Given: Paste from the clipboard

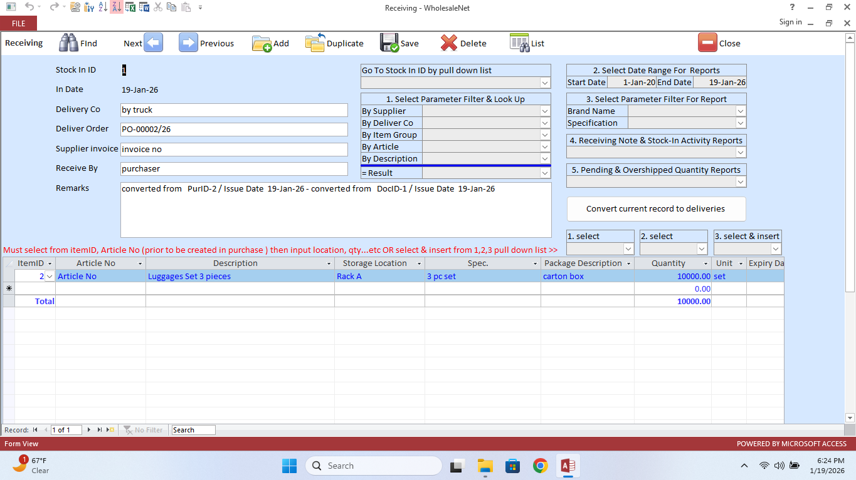Looking at the screenshot, I should point(186,8).
